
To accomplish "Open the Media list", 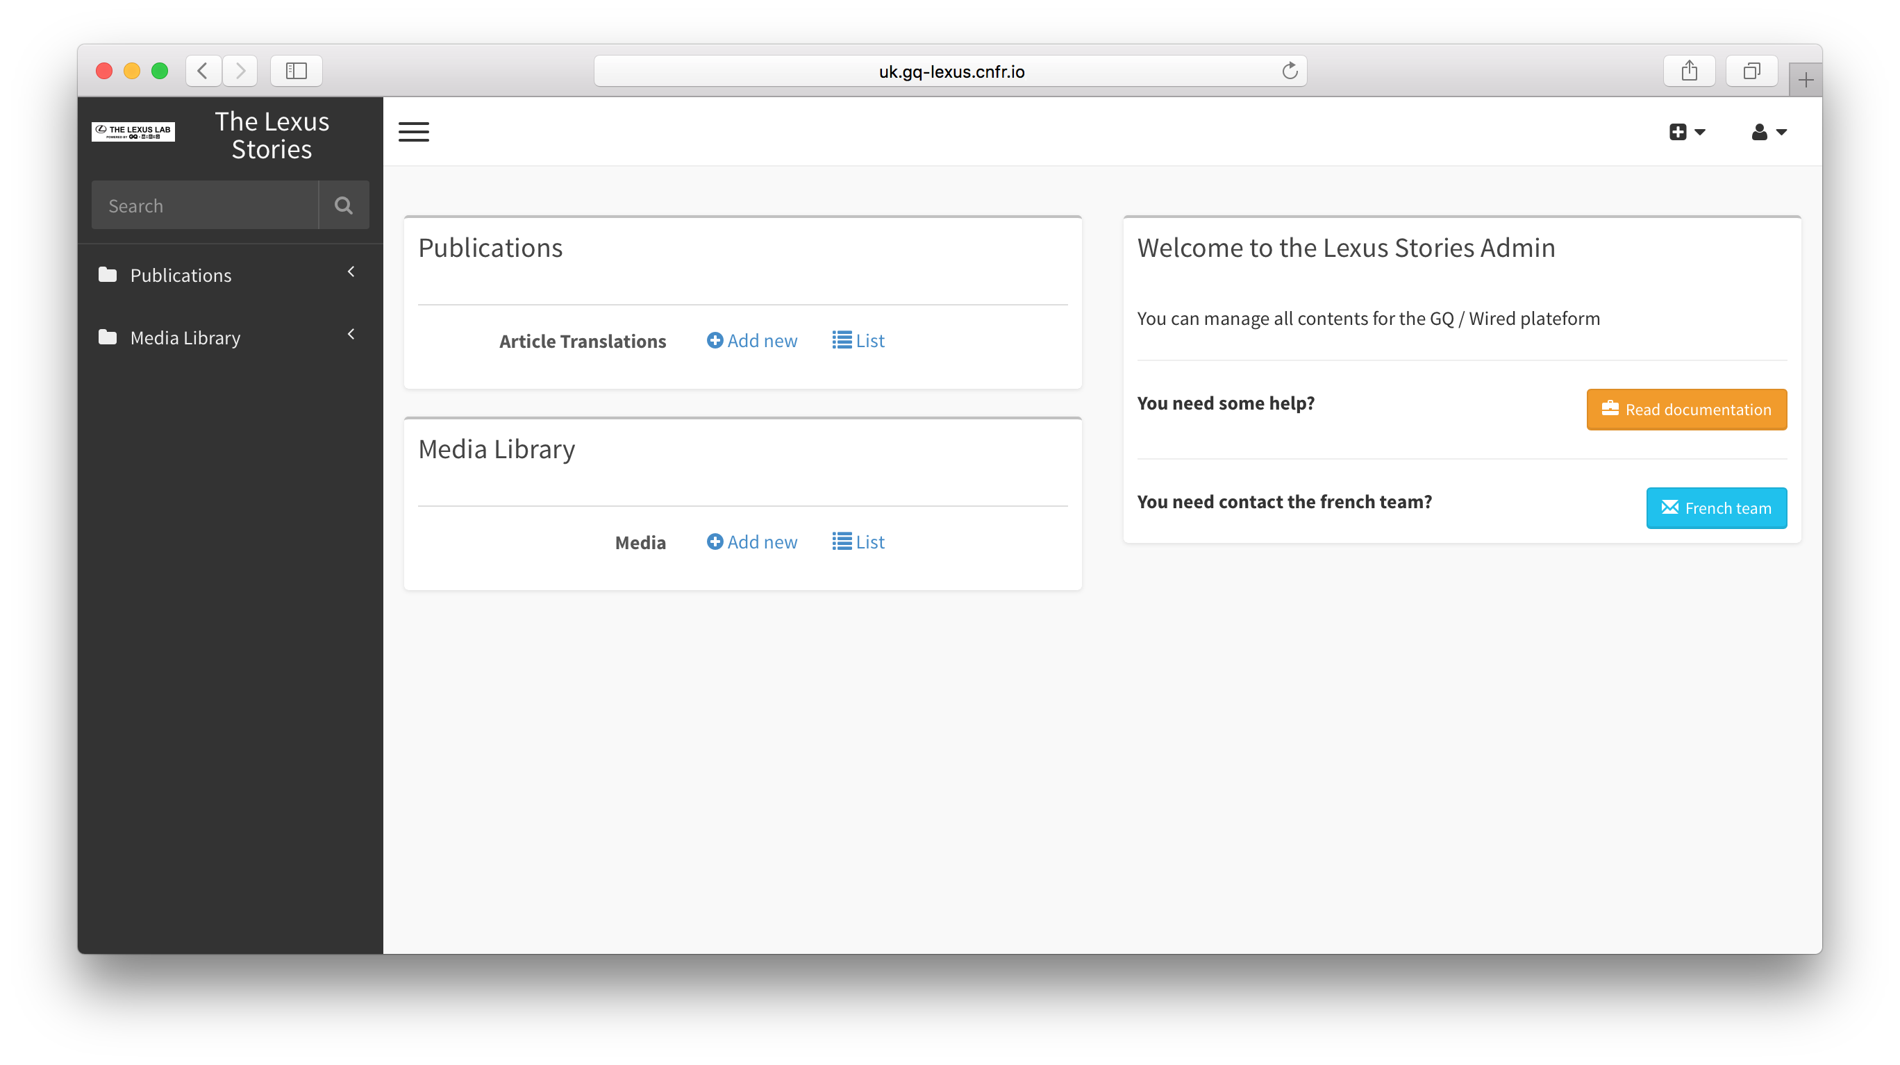I will [858, 542].
